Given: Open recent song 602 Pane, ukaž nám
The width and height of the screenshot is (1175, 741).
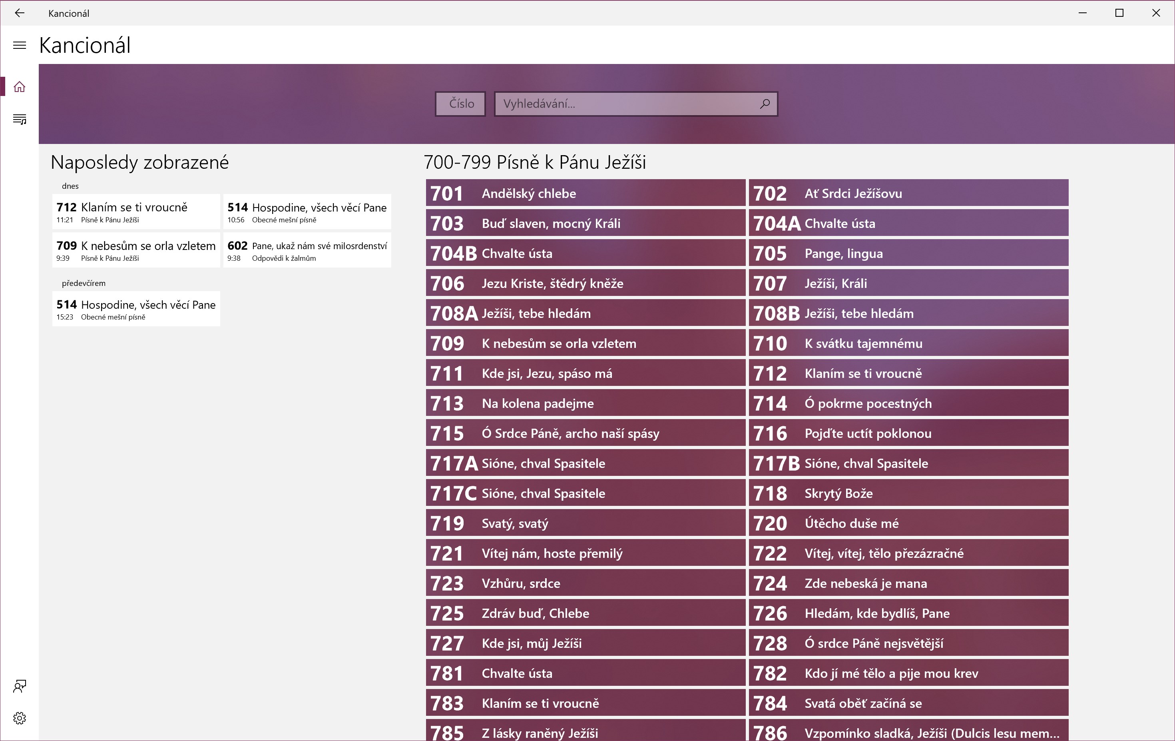Looking at the screenshot, I should click(x=307, y=250).
